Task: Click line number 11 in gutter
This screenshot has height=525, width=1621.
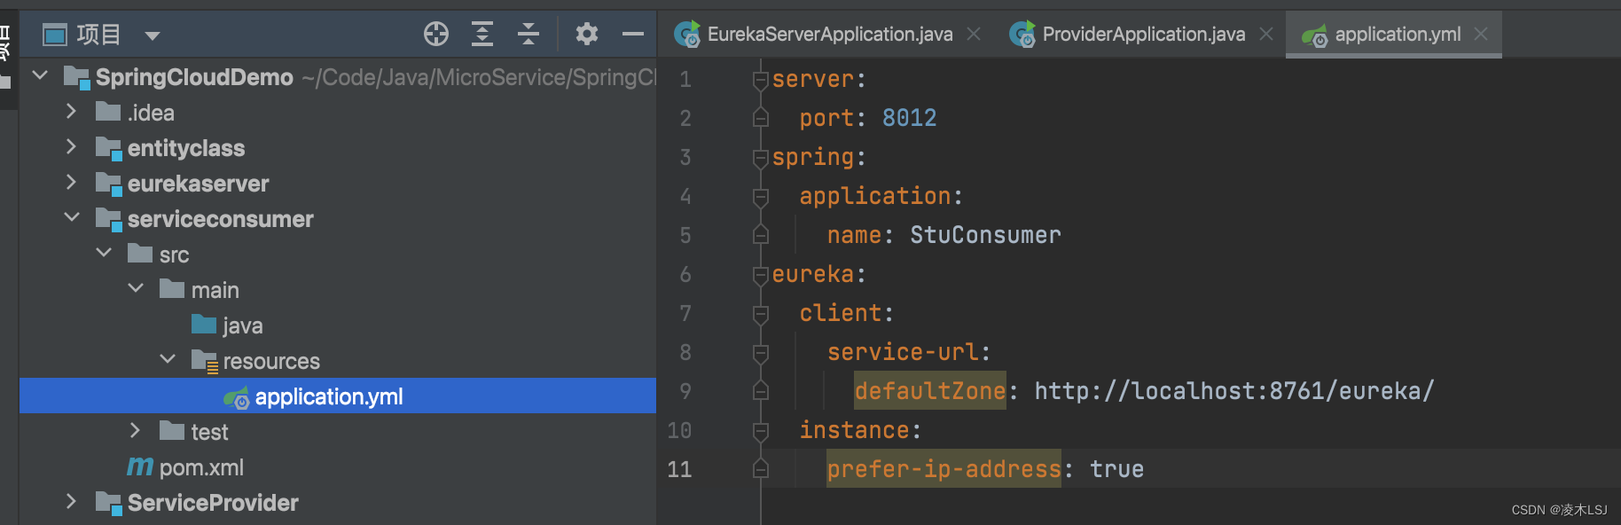Action: pyautogui.click(x=679, y=469)
